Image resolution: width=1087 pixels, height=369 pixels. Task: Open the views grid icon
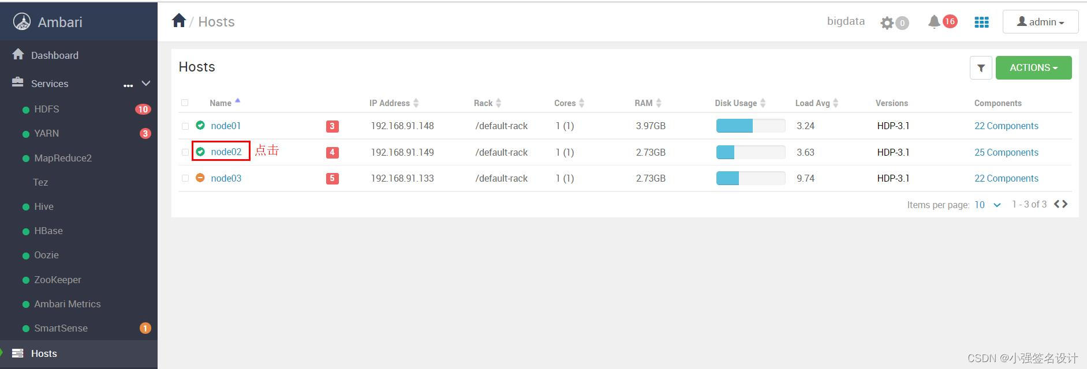click(x=981, y=22)
